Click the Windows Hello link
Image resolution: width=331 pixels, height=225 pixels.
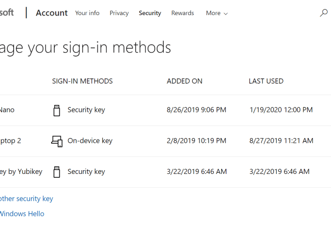(x=22, y=214)
